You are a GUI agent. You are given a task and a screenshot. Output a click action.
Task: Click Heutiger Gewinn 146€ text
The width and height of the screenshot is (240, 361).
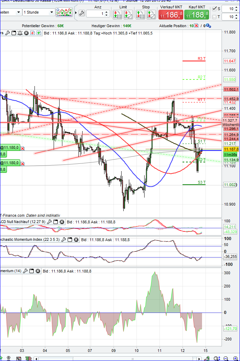click(111, 26)
